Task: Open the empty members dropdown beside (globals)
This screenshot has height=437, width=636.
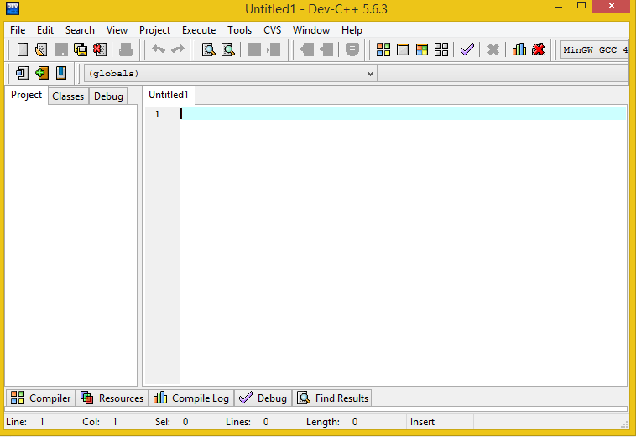Action: [x=503, y=73]
